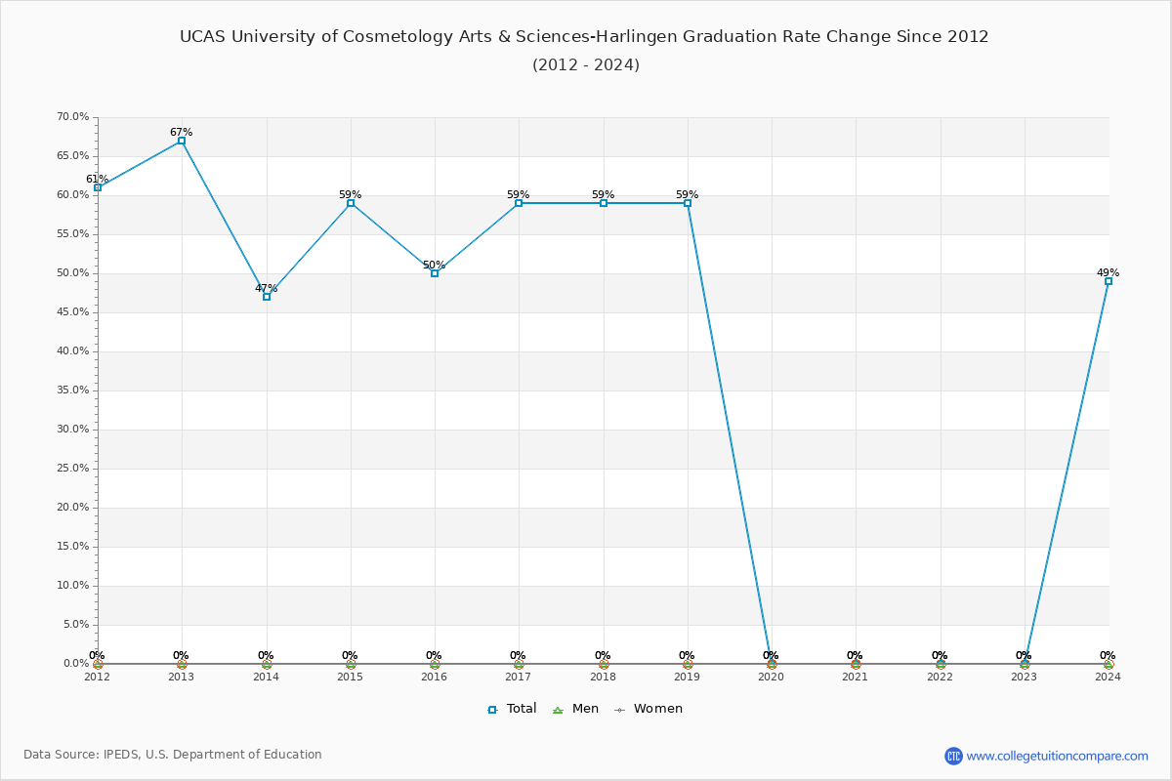
Task: Toggle the Women series in legend
Action: click(648, 709)
